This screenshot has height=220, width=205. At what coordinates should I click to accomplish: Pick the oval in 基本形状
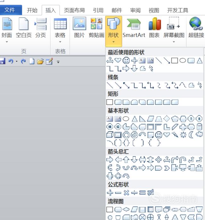coord(126,119)
